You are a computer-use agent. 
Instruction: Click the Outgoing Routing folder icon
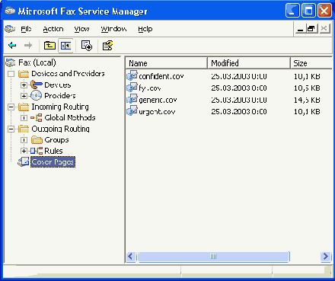click(x=24, y=129)
